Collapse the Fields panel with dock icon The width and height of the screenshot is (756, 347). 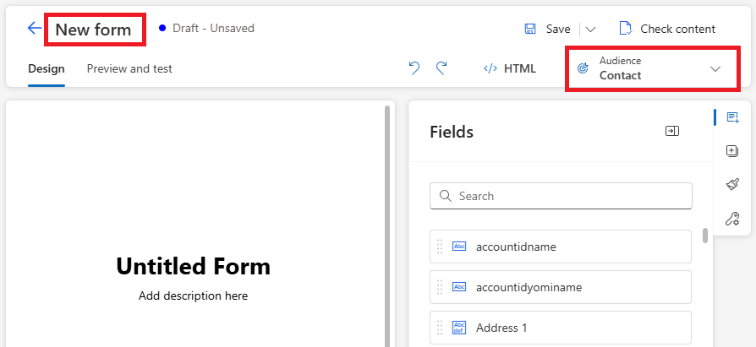(672, 131)
